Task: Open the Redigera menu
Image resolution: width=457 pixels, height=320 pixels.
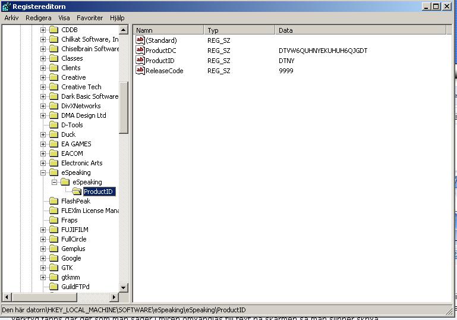Action: tap(38, 18)
